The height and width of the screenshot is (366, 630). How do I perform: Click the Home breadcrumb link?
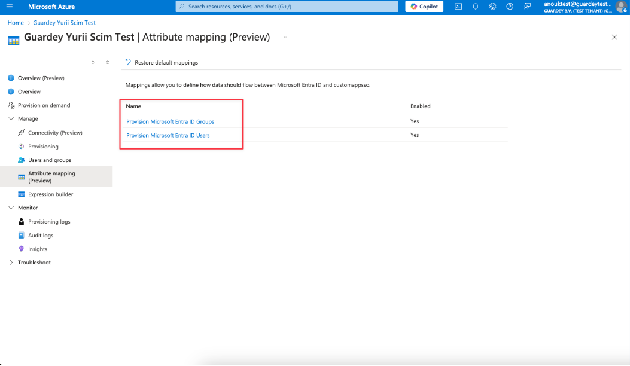point(16,23)
